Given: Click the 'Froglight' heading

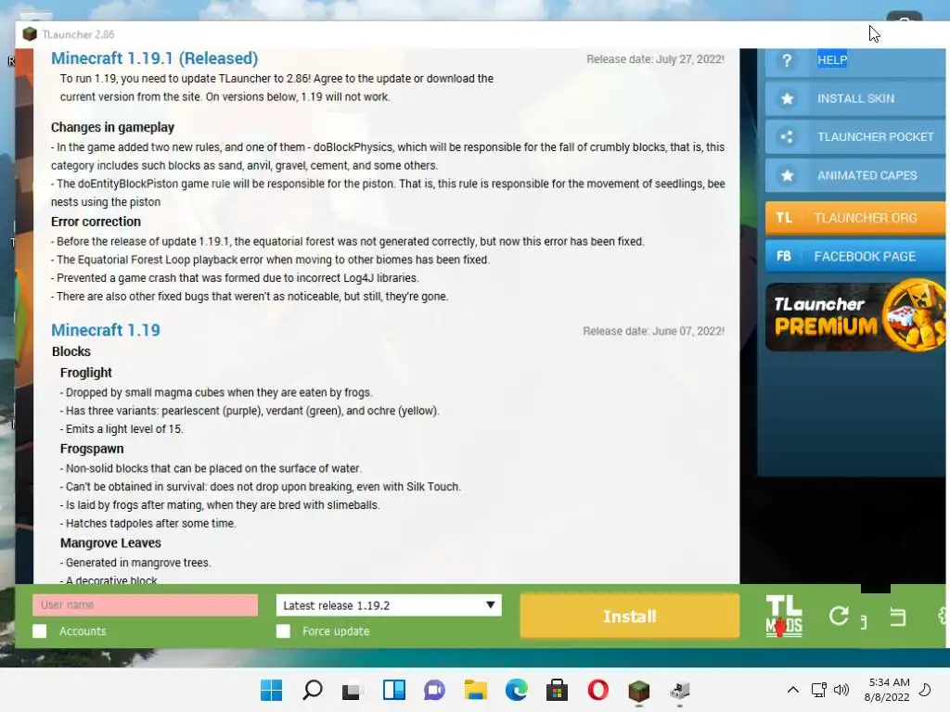Looking at the screenshot, I should [x=86, y=373].
